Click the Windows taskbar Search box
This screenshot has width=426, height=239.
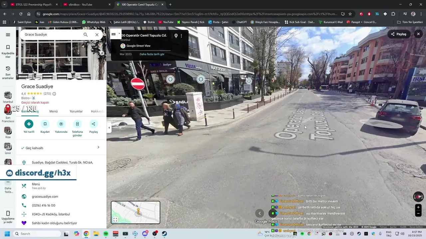click(x=37, y=234)
